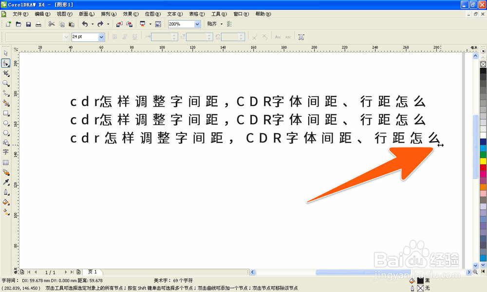Select the Basic Shapes tool
The height and width of the screenshot is (292, 487).
5,143
